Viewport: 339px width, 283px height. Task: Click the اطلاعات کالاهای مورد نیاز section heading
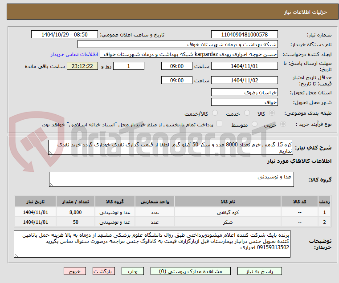click(x=299, y=161)
